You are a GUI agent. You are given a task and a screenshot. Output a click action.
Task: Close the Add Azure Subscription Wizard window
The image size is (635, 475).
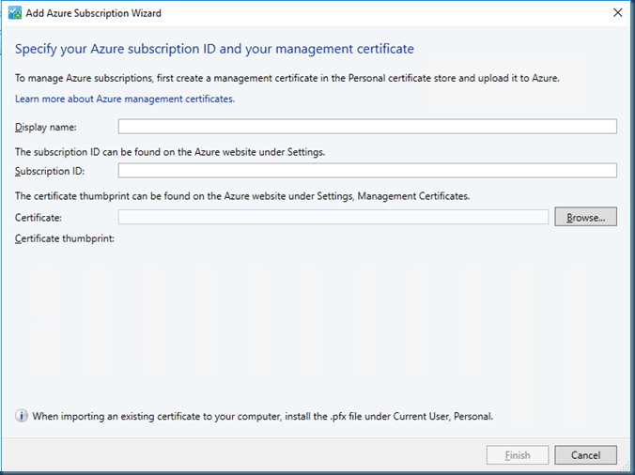tap(617, 13)
